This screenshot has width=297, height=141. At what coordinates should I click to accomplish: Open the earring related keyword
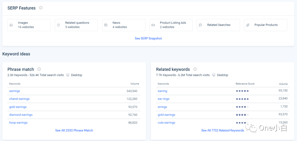point(162,91)
